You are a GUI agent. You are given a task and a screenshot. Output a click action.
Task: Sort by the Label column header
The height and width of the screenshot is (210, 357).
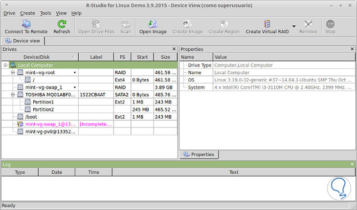point(96,57)
